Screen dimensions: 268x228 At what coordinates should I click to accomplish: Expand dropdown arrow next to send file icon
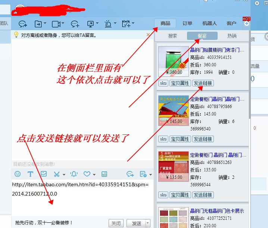tap(45, 23)
